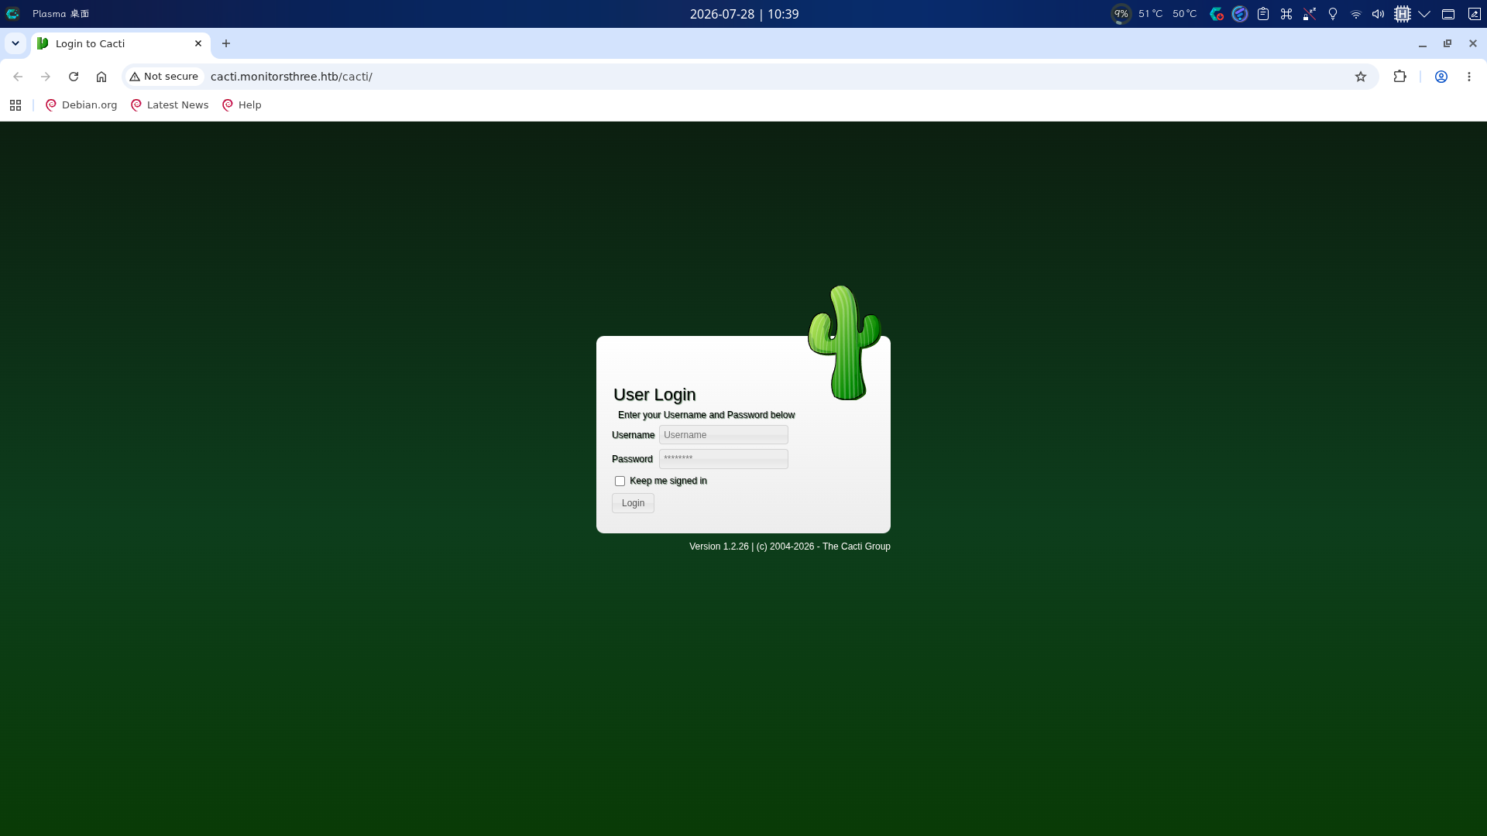Open the clipboard tray icon
The image size is (1487, 836).
click(x=1263, y=14)
